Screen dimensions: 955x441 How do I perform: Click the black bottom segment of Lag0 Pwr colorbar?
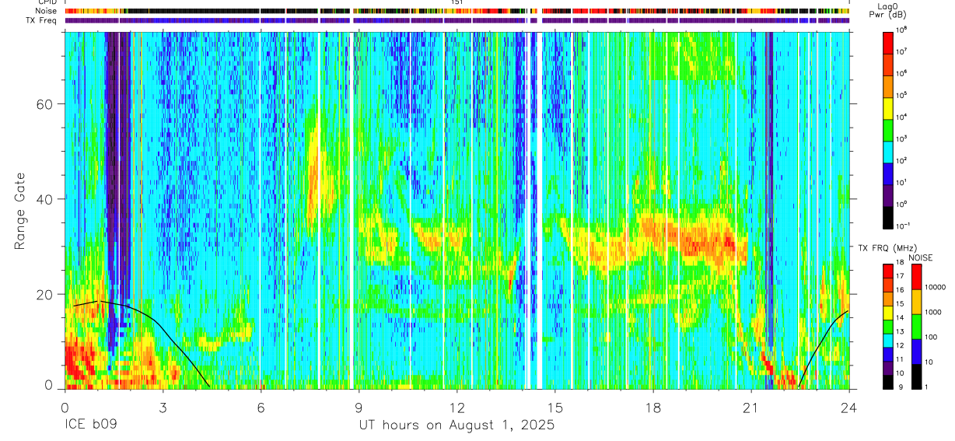coord(887,218)
